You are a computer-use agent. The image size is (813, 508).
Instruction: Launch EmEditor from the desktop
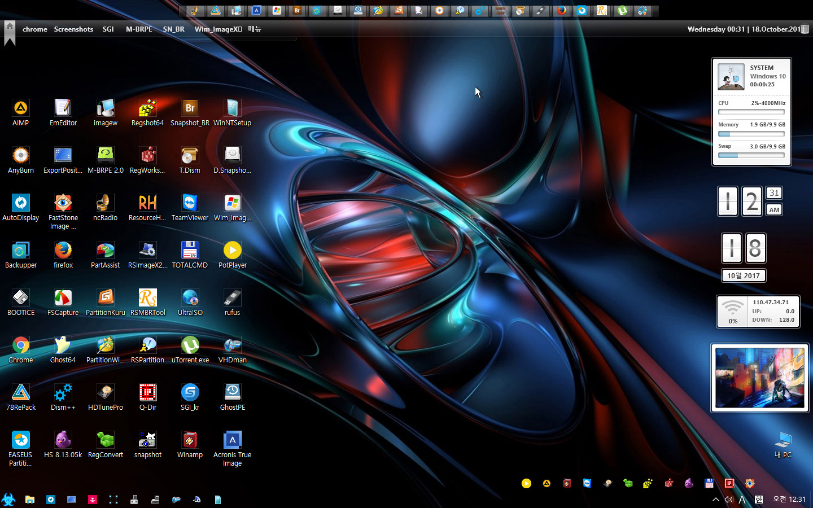(x=63, y=112)
